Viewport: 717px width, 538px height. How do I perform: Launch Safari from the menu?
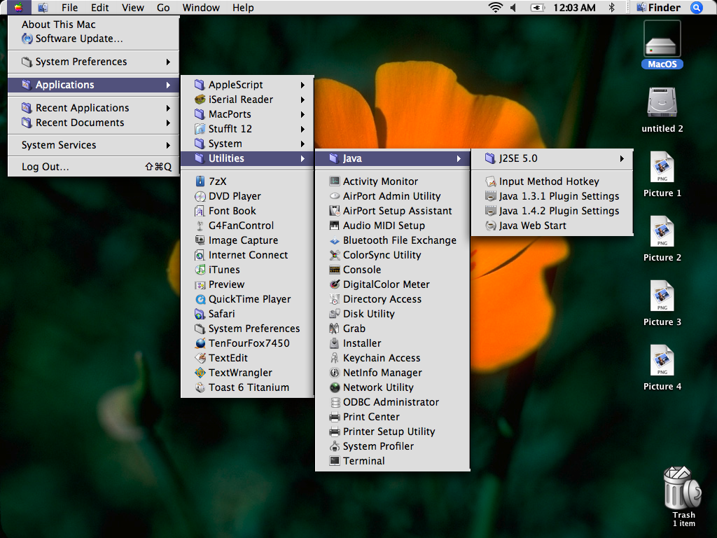tap(247, 313)
